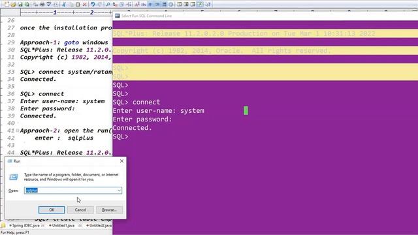Open the Font settings A icon

(x=137, y=5)
